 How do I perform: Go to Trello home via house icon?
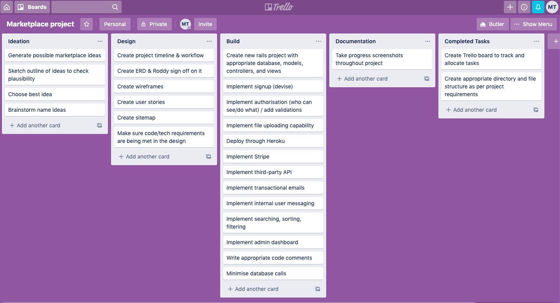(x=7, y=7)
